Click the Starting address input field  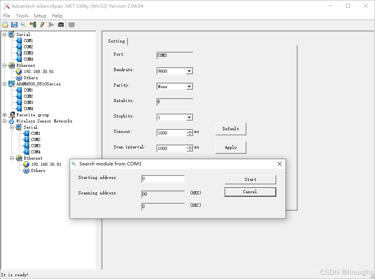tap(163, 179)
